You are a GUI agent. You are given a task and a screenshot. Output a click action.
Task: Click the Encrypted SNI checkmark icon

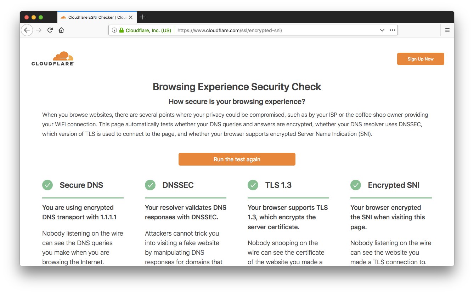point(356,185)
